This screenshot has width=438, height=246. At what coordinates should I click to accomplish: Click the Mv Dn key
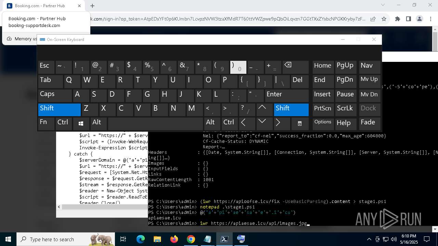369,95
